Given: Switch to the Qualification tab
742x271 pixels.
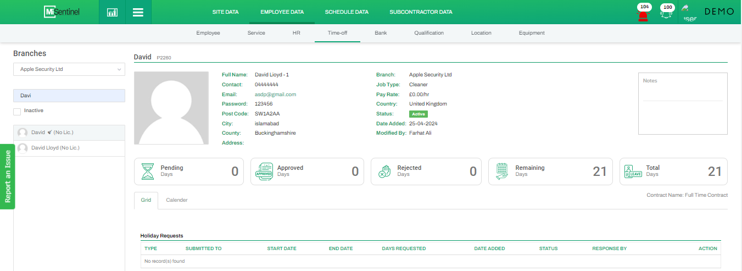Looking at the screenshot, I should point(429,33).
